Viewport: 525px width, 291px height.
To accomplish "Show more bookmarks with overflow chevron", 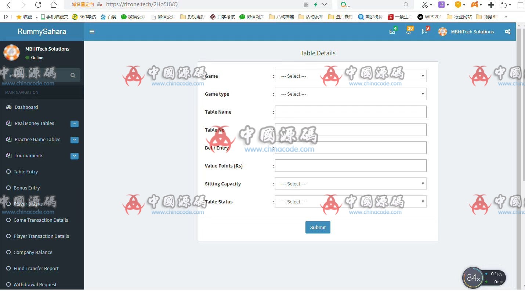I will (x=506, y=17).
